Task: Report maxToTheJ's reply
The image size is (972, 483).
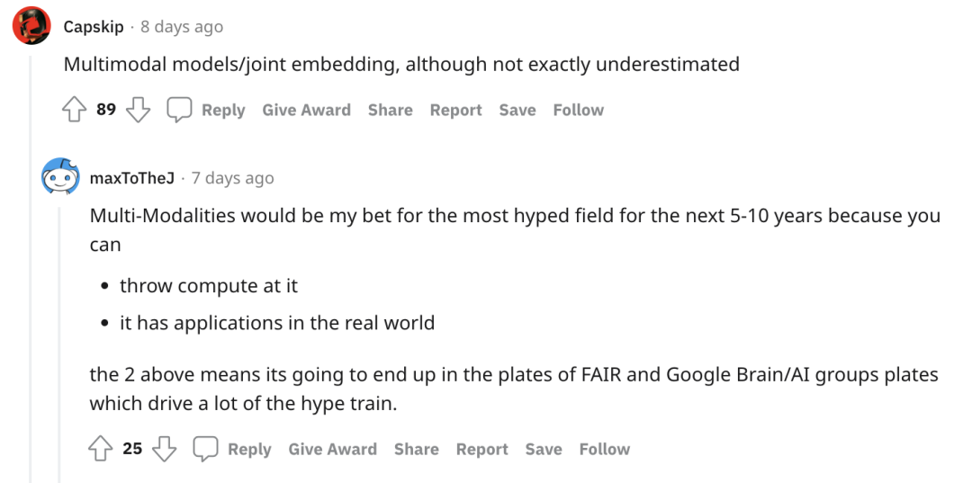Action: click(x=481, y=449)
